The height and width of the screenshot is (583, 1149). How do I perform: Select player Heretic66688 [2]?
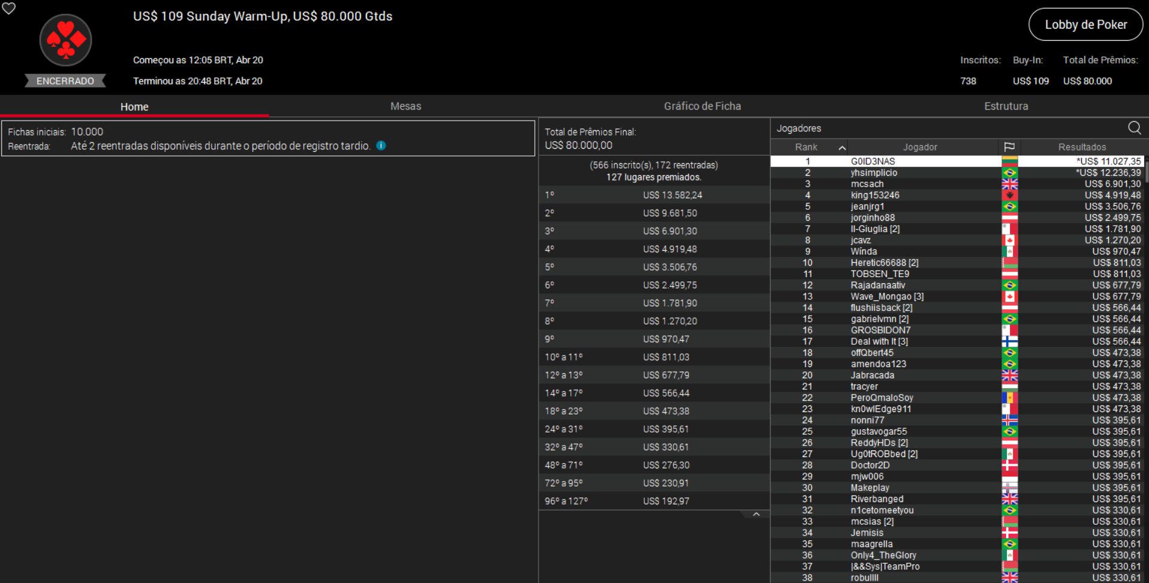click(x=957, y=263)
